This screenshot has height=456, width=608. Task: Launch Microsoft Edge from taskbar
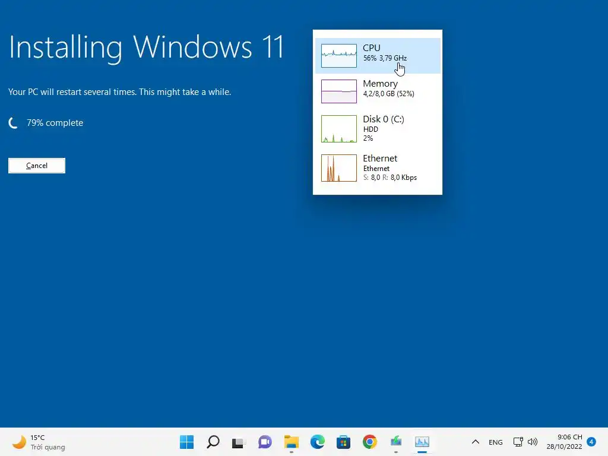click(318, 442)
